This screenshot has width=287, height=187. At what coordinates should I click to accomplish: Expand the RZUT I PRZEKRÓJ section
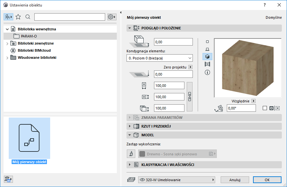click(130, 126)
